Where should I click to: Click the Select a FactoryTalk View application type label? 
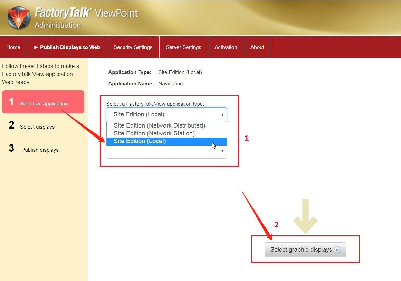pyautogui.click(x=155, y=104)
